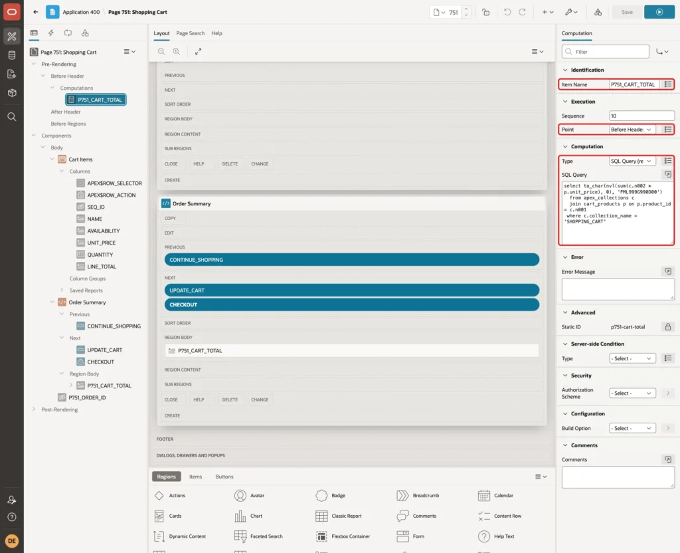Switch to the Page Search tab
Screen dimensions: 680x553
tap(190, 33)
